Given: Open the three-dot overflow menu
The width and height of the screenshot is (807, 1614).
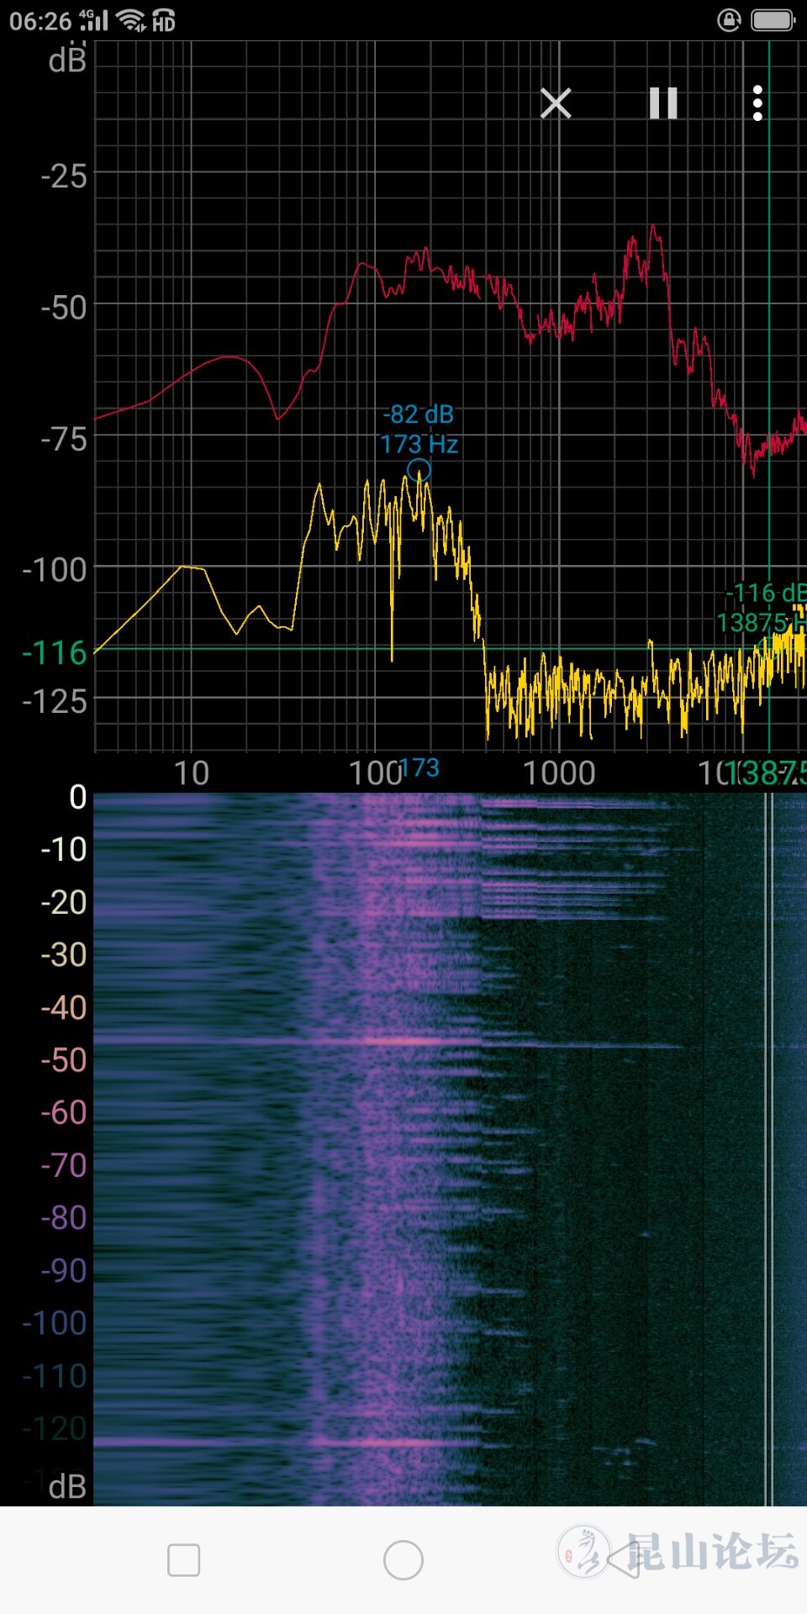Looking at the screenshot, I should [757, 103].
